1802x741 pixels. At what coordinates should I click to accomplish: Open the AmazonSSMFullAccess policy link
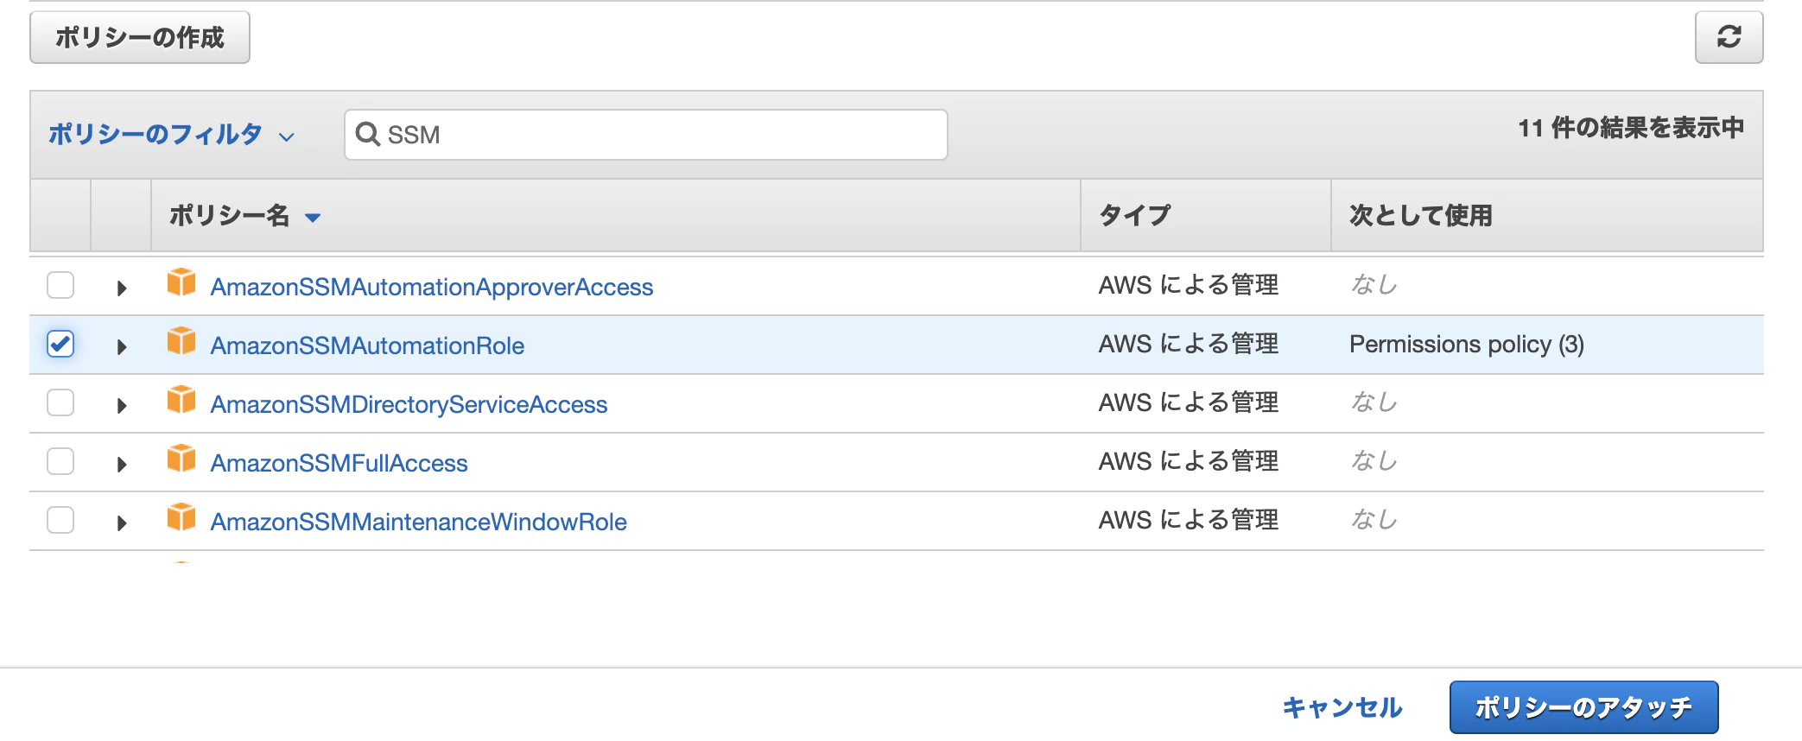coord(339,463)
